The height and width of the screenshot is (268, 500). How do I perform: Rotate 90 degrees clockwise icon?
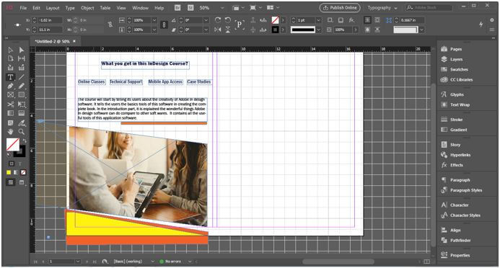point(218,20)
